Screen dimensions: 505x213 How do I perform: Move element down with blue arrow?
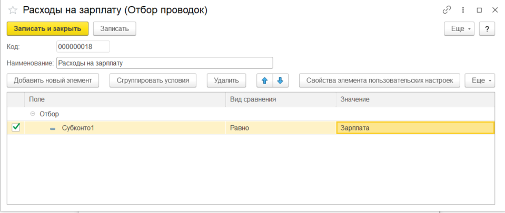click(x=280, y=80)
